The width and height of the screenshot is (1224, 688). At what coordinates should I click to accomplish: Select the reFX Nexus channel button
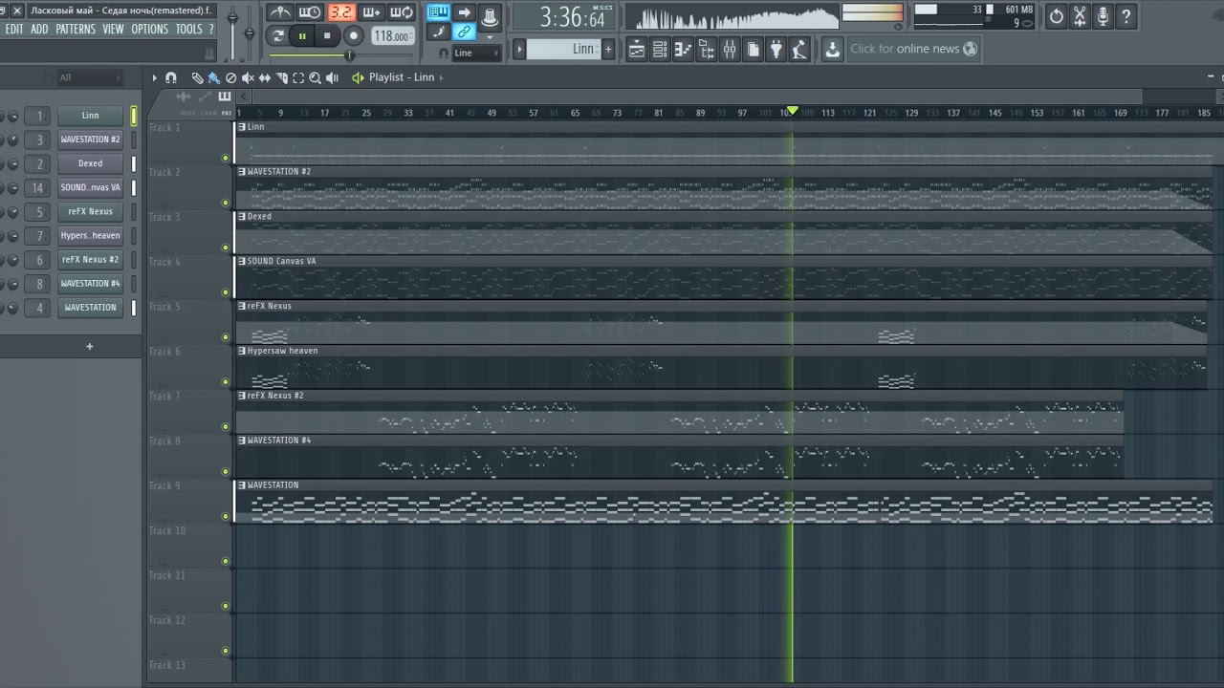point(90,211)
